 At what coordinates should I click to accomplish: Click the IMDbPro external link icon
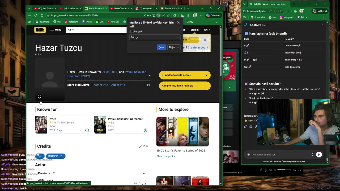(148, 85)
